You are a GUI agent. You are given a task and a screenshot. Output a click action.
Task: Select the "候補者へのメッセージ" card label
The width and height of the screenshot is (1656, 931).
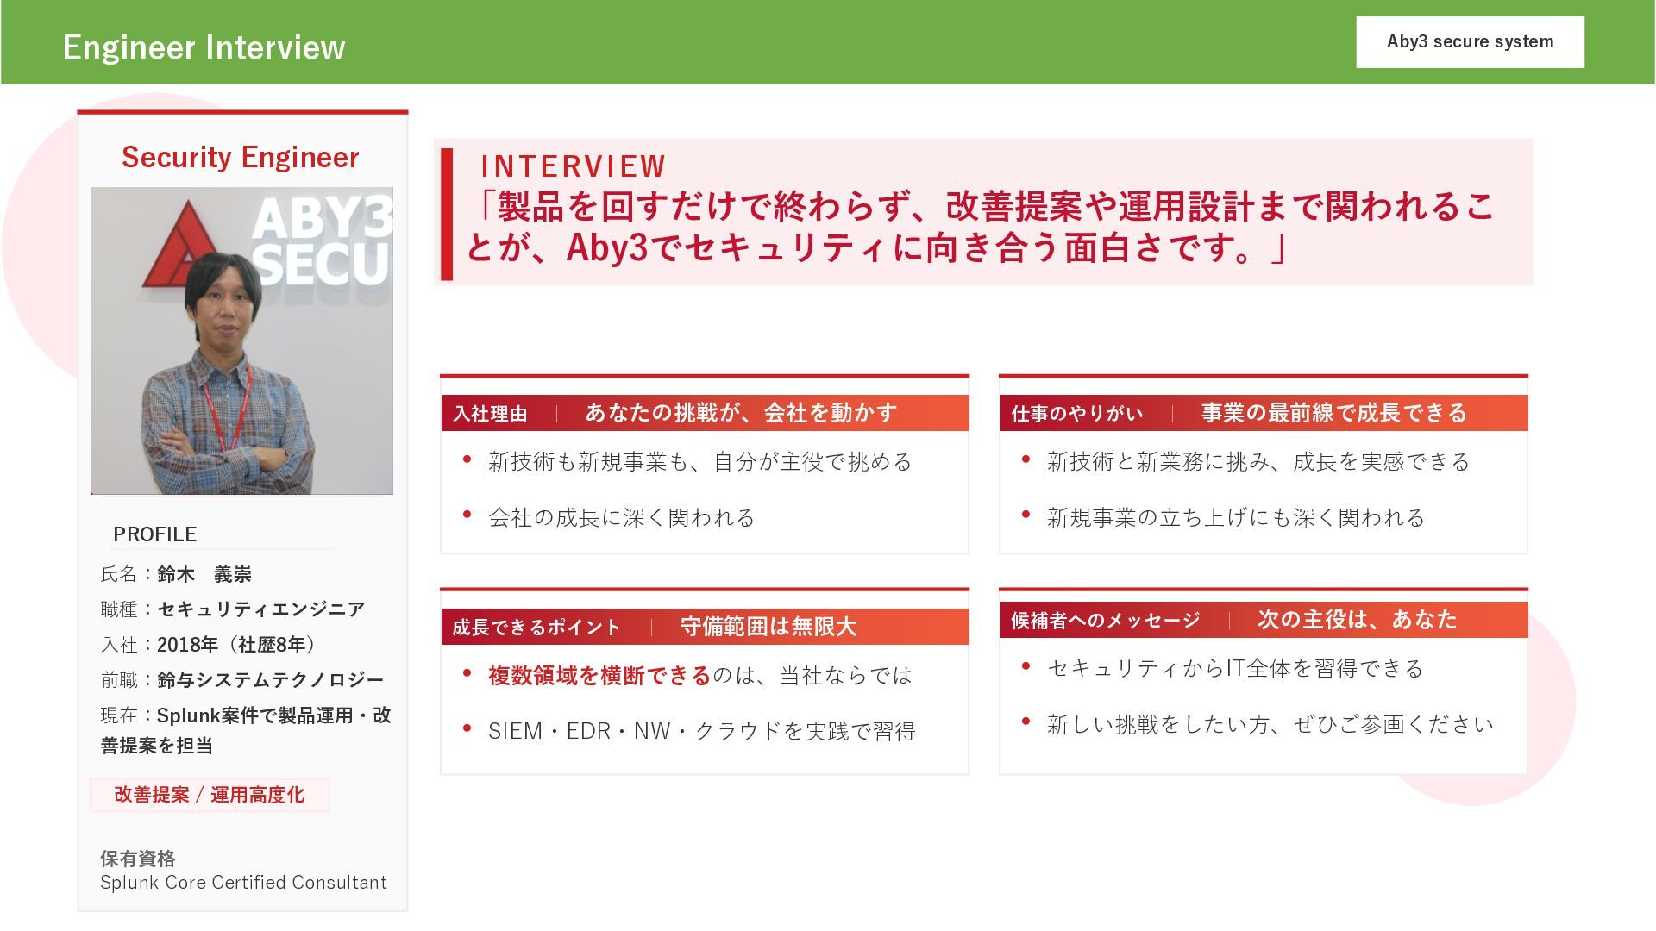(x=1106, y=621)
